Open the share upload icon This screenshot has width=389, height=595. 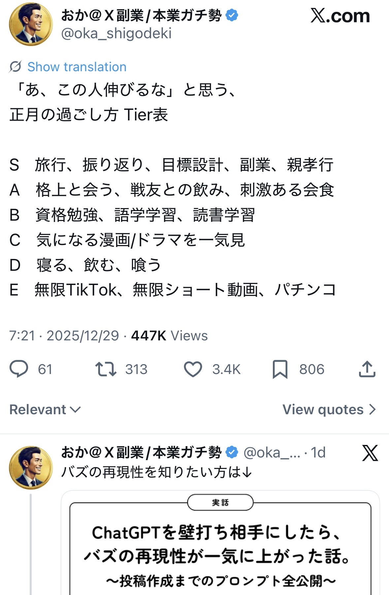(x=367, y=369)
